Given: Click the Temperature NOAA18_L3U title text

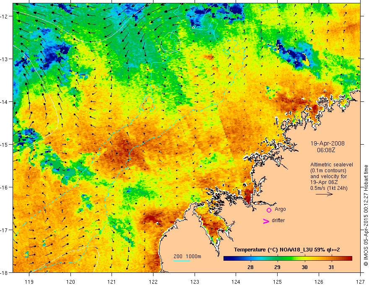Looking at the screenshot, I should (287, 250).
